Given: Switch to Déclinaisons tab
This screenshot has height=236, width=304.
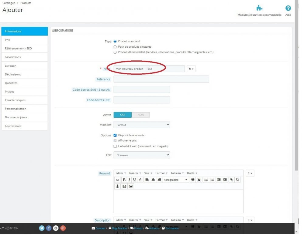Looking at the screenshot, I should (x=25, y=75).
